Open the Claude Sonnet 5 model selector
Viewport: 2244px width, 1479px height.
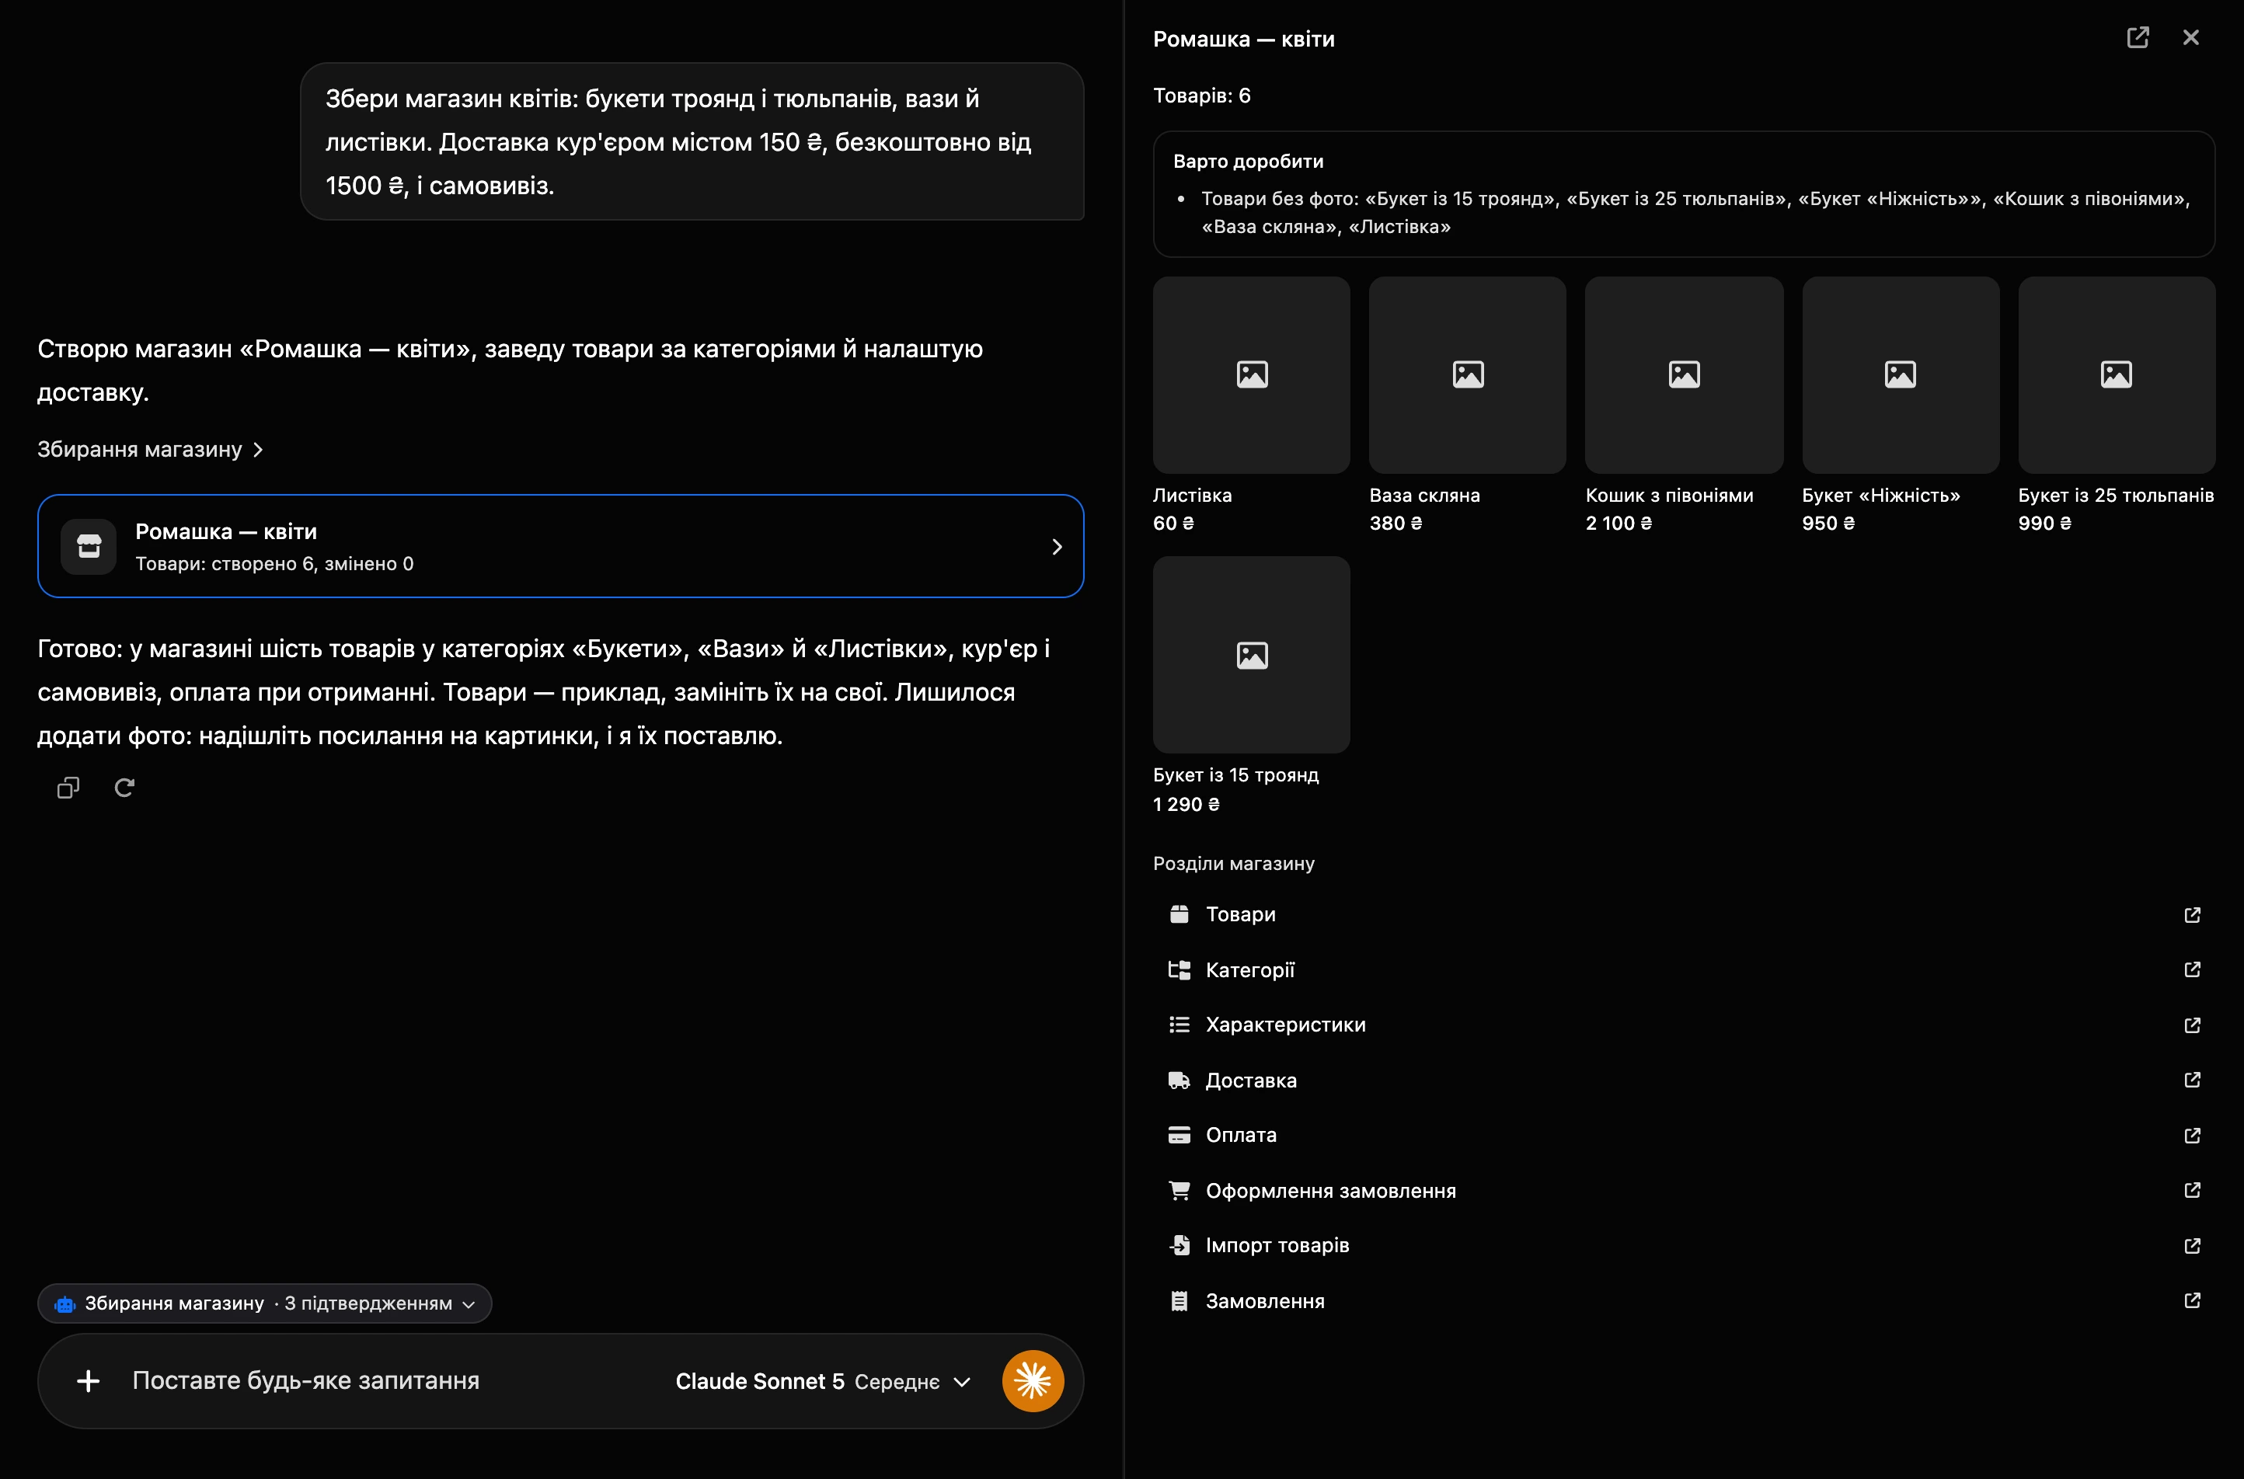823,1382
